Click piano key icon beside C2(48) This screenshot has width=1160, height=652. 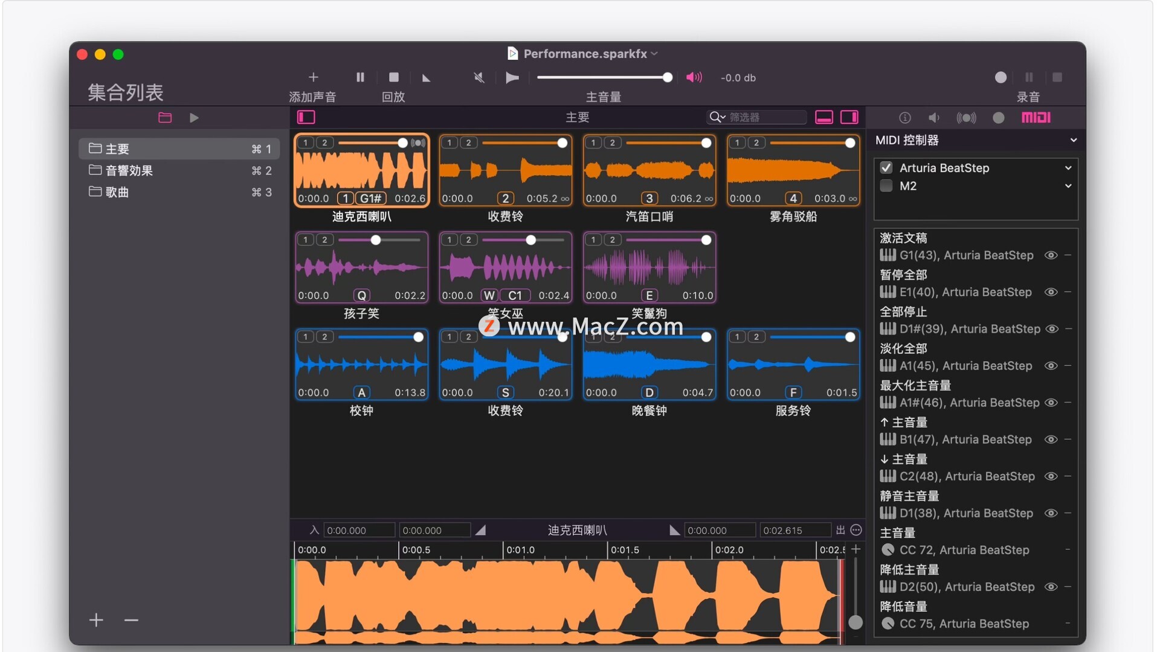coord(888,476)
